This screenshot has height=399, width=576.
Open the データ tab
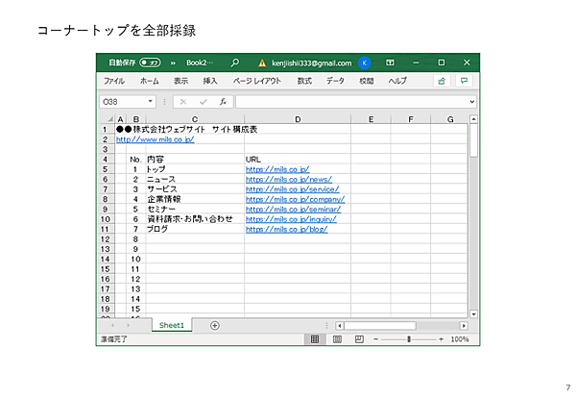[335, 81]
